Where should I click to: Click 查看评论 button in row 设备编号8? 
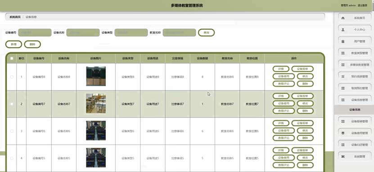[284, 84]
